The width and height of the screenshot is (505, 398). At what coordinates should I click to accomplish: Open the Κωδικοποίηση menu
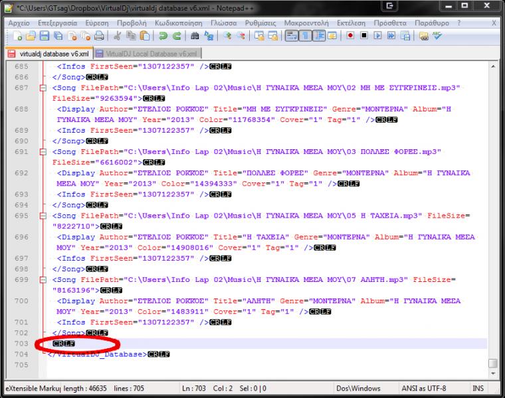click(x=179, y=23)
